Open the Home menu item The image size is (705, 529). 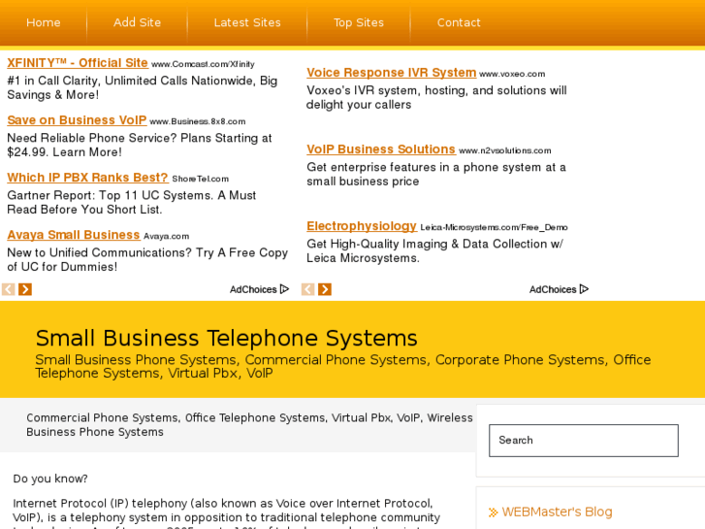pos(44,22)
